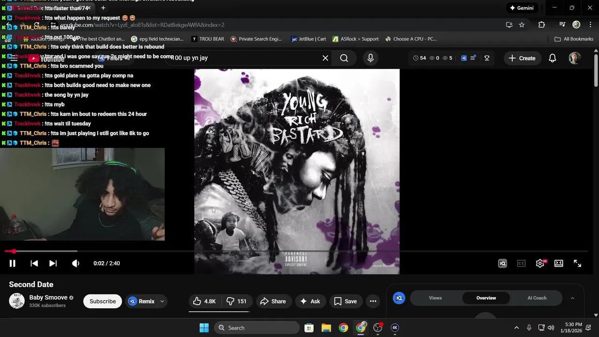The width and height of the screenshot is (599, 337).
Task: Mute the player volume icon
Action: click(x=75, y=264)
